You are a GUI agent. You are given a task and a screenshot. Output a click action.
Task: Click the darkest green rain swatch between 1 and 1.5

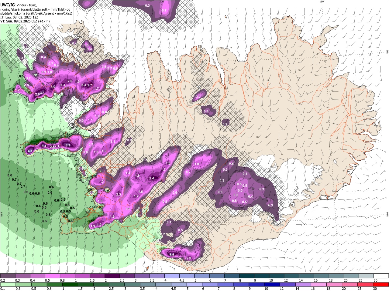[x=70, y=284]
